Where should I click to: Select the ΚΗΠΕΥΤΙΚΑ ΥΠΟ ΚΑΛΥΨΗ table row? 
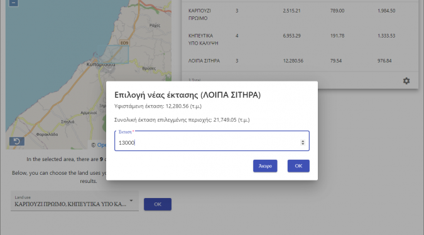(300, 39)
